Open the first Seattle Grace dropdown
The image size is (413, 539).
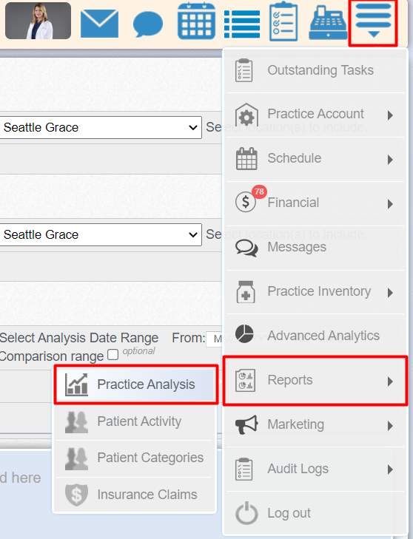point(101,127)
